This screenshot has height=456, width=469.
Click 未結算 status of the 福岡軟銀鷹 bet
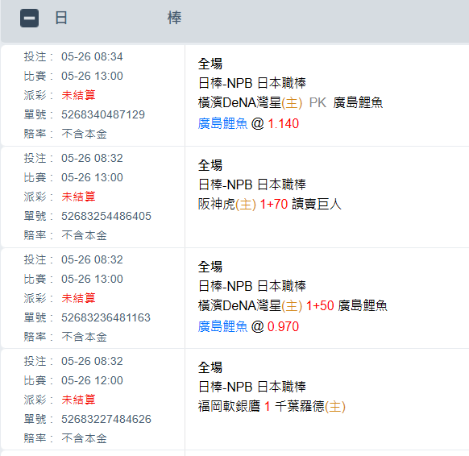[x=78, y=400]
